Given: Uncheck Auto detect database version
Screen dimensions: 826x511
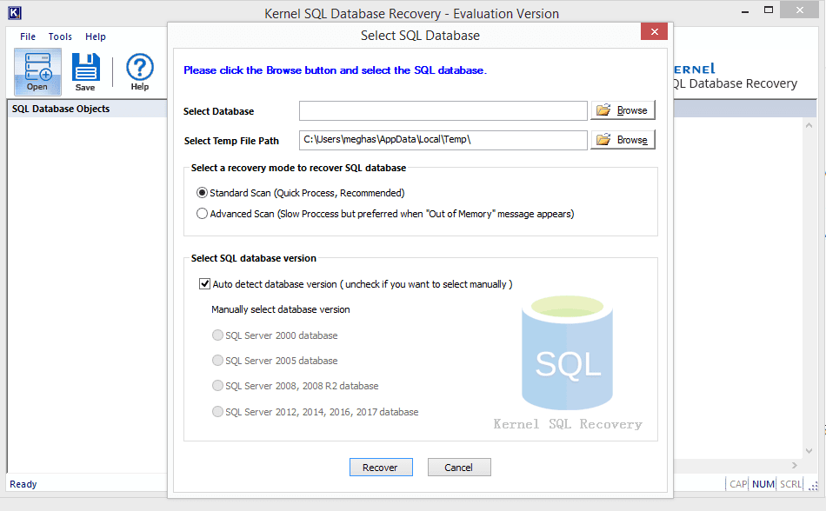Looking at the screenshot, I should [205, 284].
